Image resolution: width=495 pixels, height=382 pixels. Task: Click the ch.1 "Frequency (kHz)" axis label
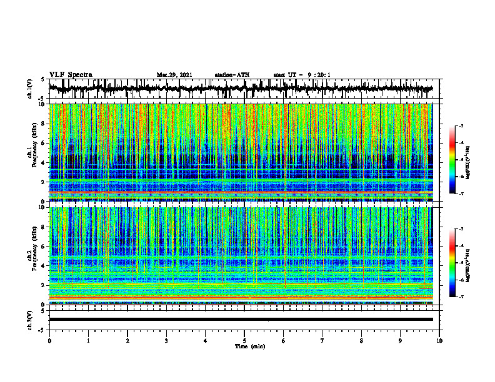(34, 145)
